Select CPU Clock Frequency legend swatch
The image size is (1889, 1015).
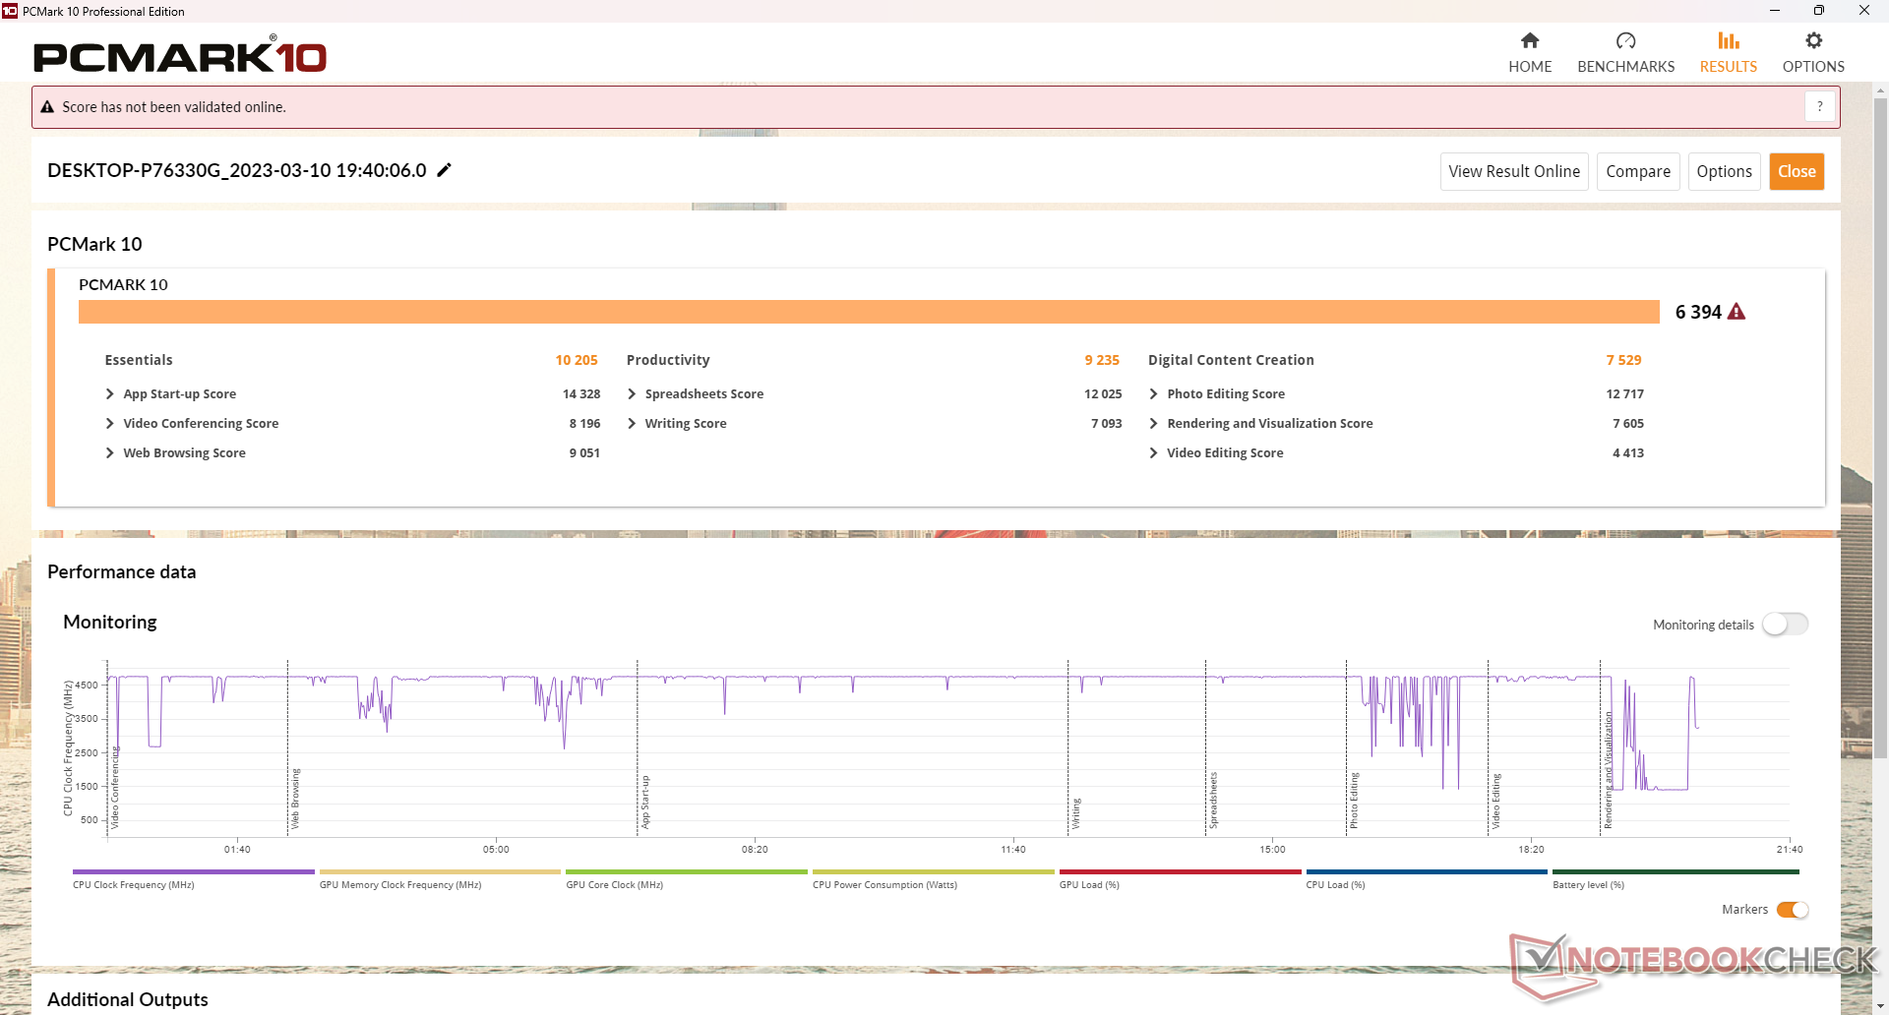[x=193, y=871]
